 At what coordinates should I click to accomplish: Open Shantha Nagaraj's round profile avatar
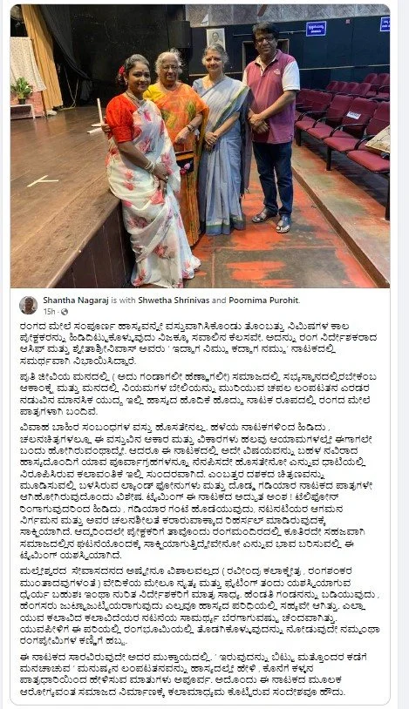pos(28,305)
